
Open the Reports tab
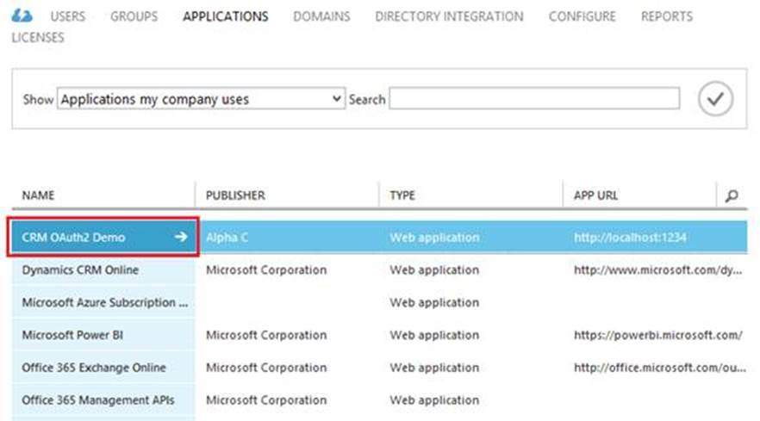(666, 16)
